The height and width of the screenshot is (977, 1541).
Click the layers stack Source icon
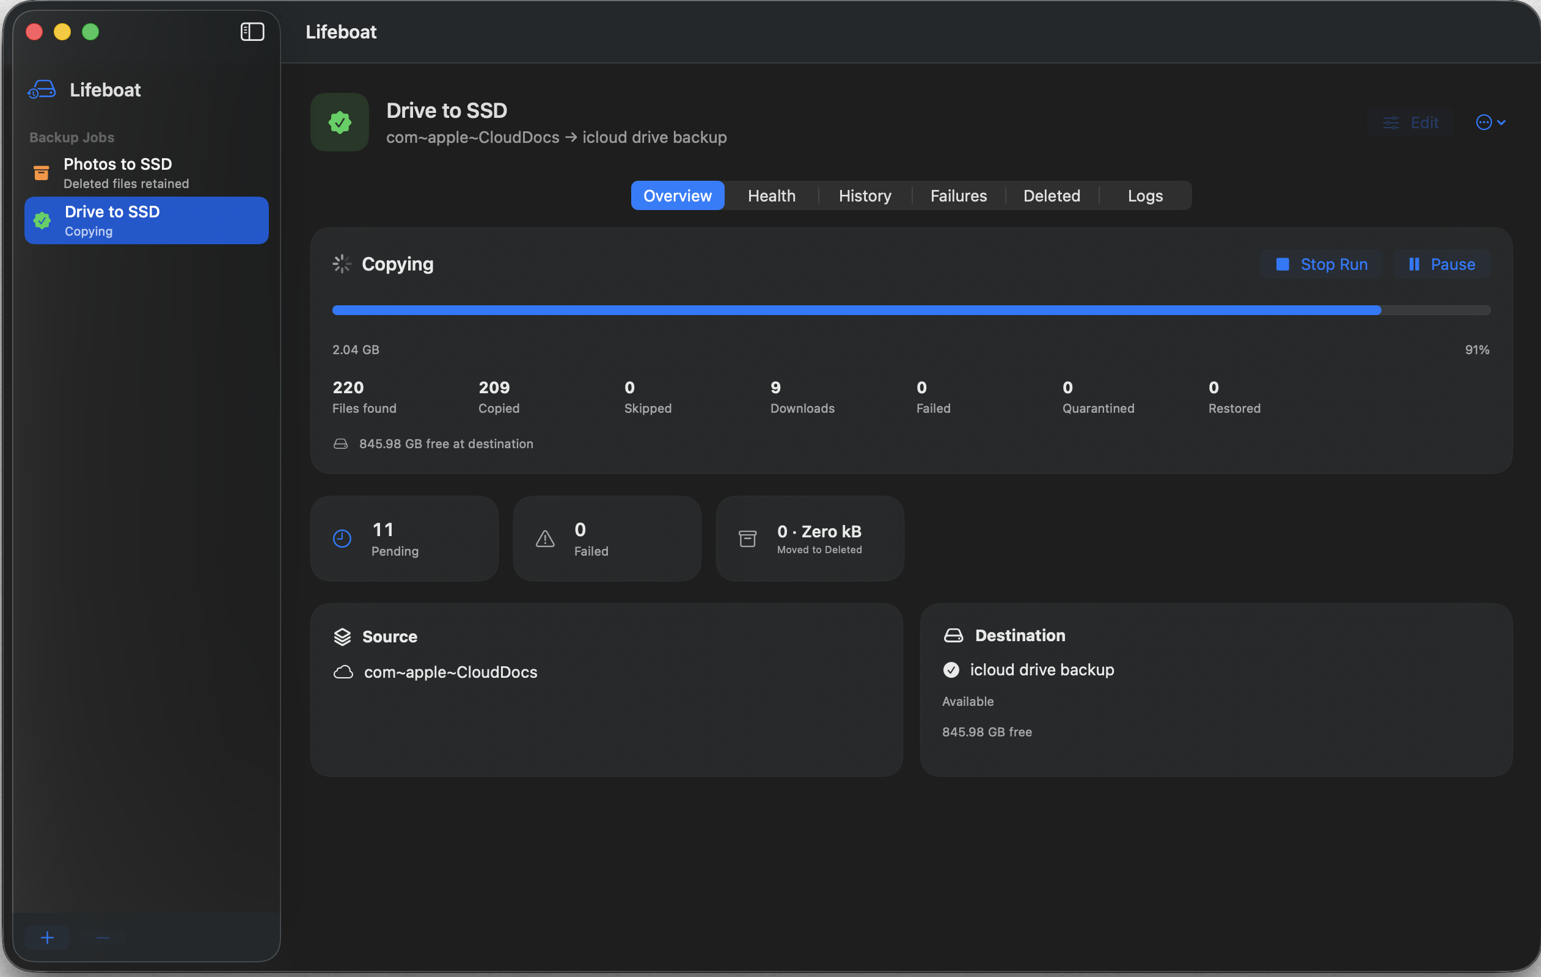[342, 637]
